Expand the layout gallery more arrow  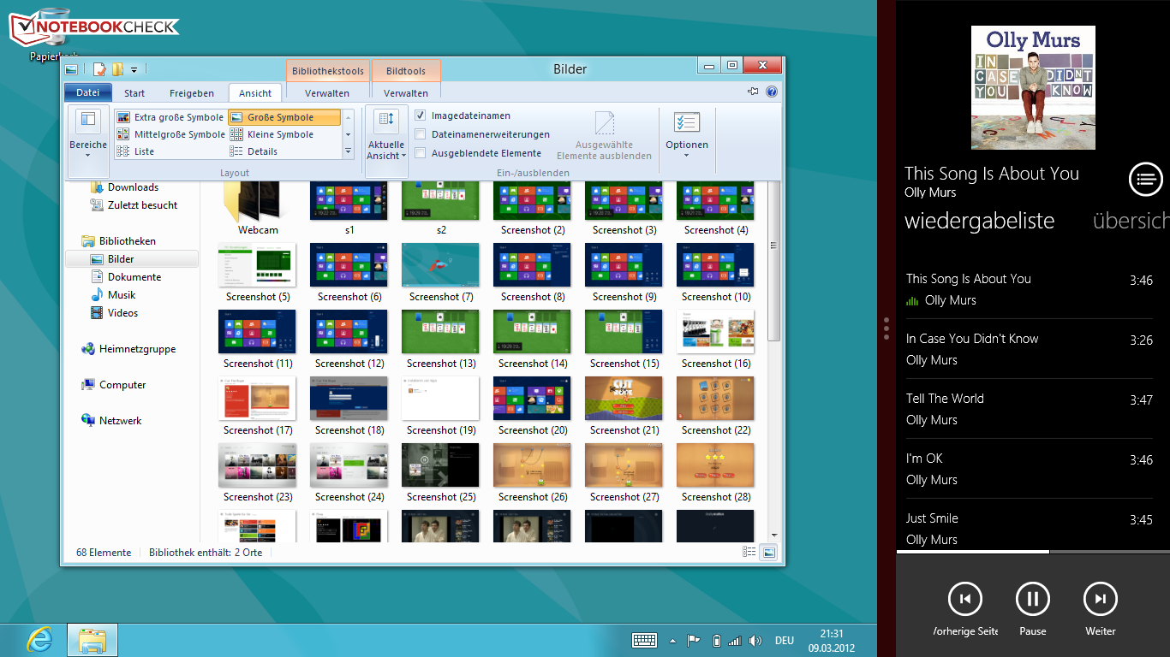tap(348, 151)
